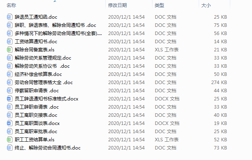This screenshot has height=160, width=252.
Task: Sort by the 大小 column header
Action: tap(206, 5)
